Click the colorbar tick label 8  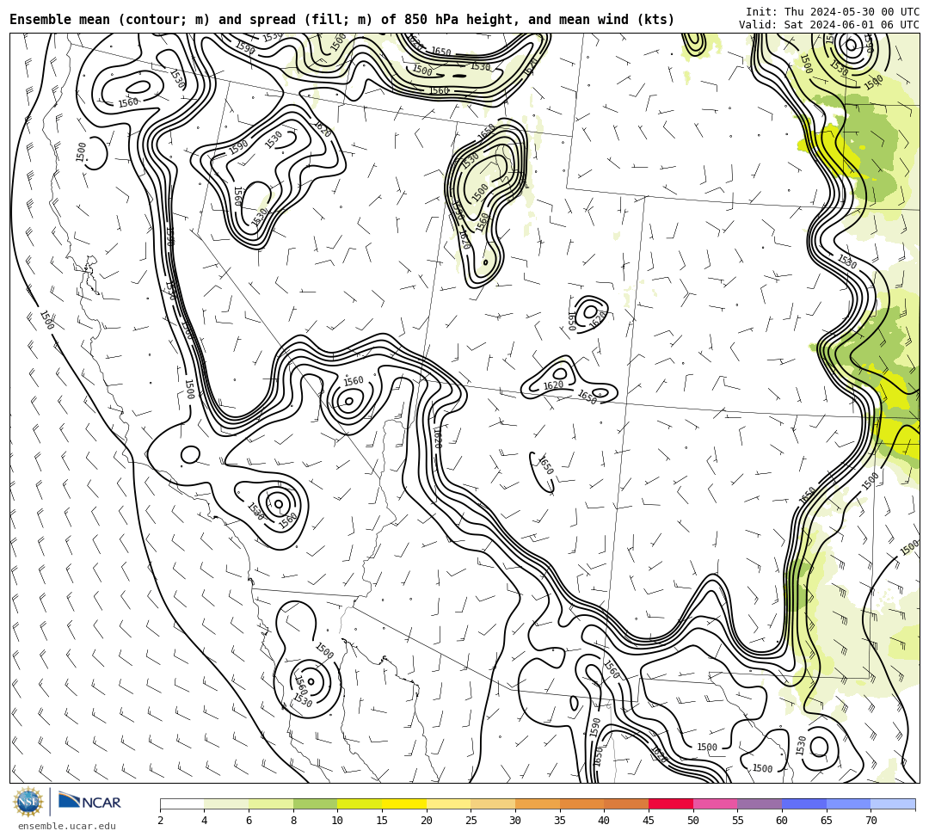(x=293, y=821)
